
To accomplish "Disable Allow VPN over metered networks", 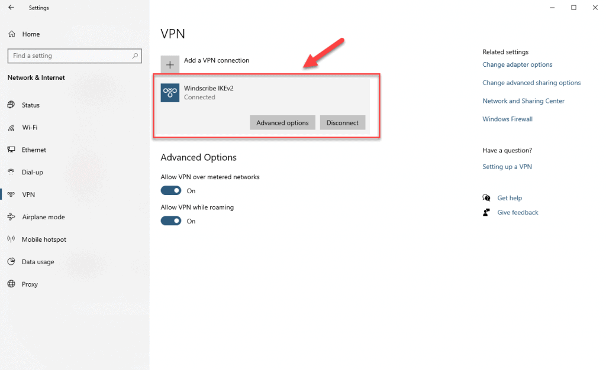I will coord(171,190).
